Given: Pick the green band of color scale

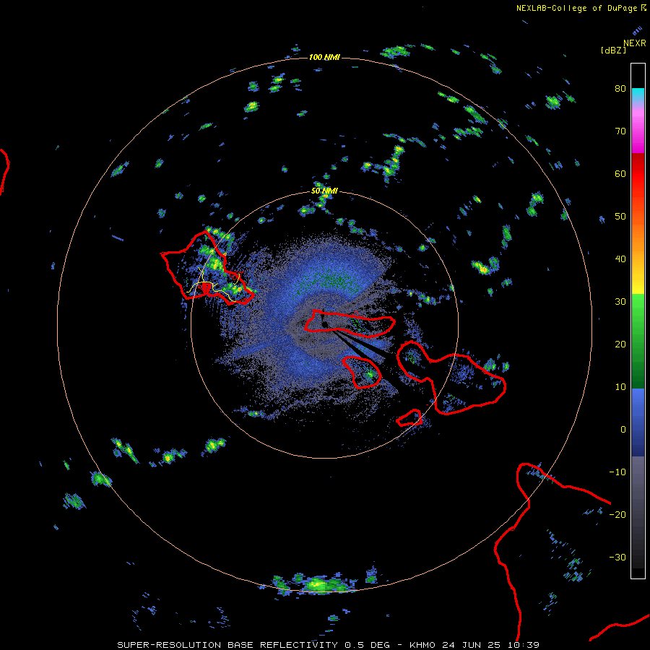Looking at the screenshot, I should [638, 341].
